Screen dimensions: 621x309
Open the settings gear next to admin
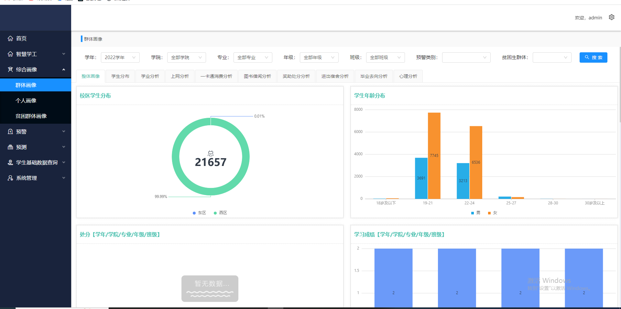pos(611,17)
